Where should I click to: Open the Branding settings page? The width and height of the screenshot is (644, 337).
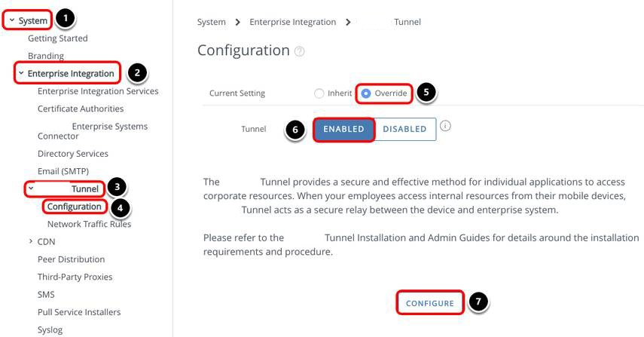[45, 56]
